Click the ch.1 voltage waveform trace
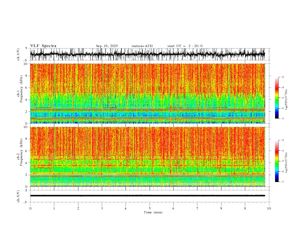303x234 pixels. point(147,54)
